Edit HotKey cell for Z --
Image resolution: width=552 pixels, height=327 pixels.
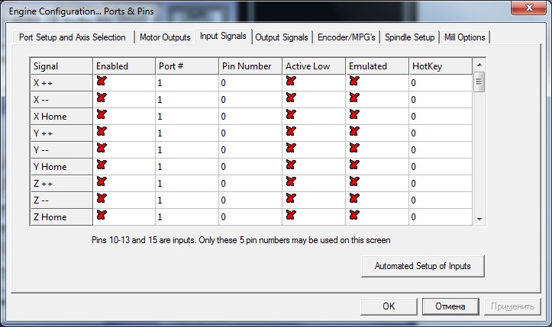coord(441,200)
